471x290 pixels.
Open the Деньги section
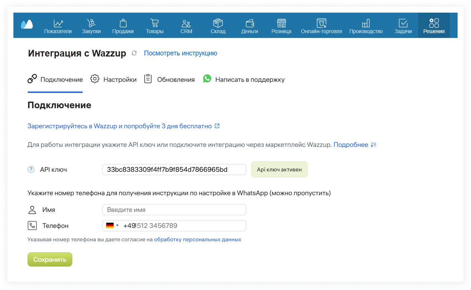(250, 26)
